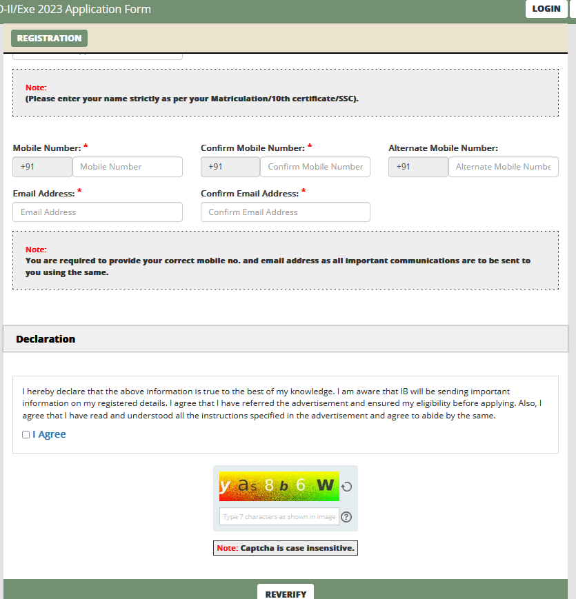This screenshot has height=599, width=576.
Task: Click the Application Form page title
Action: [x=75, y=9]
